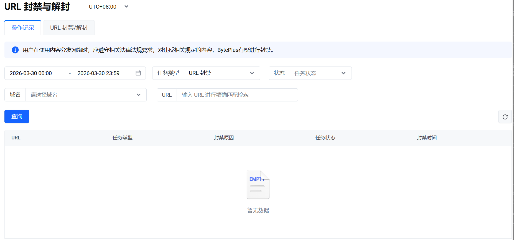Click the URL exact-match search input
The height and width of the screenshot is (240, 514).
[x=237, y=95]
